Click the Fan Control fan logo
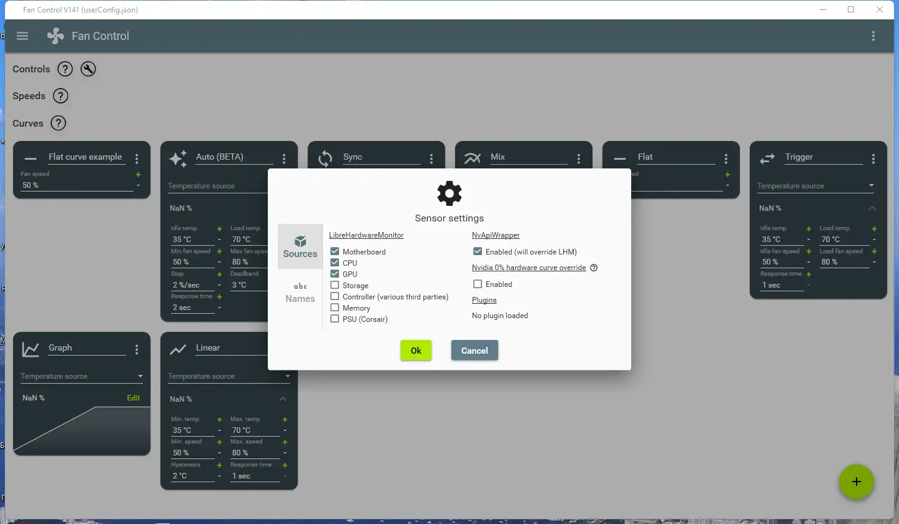 point(56,36)
